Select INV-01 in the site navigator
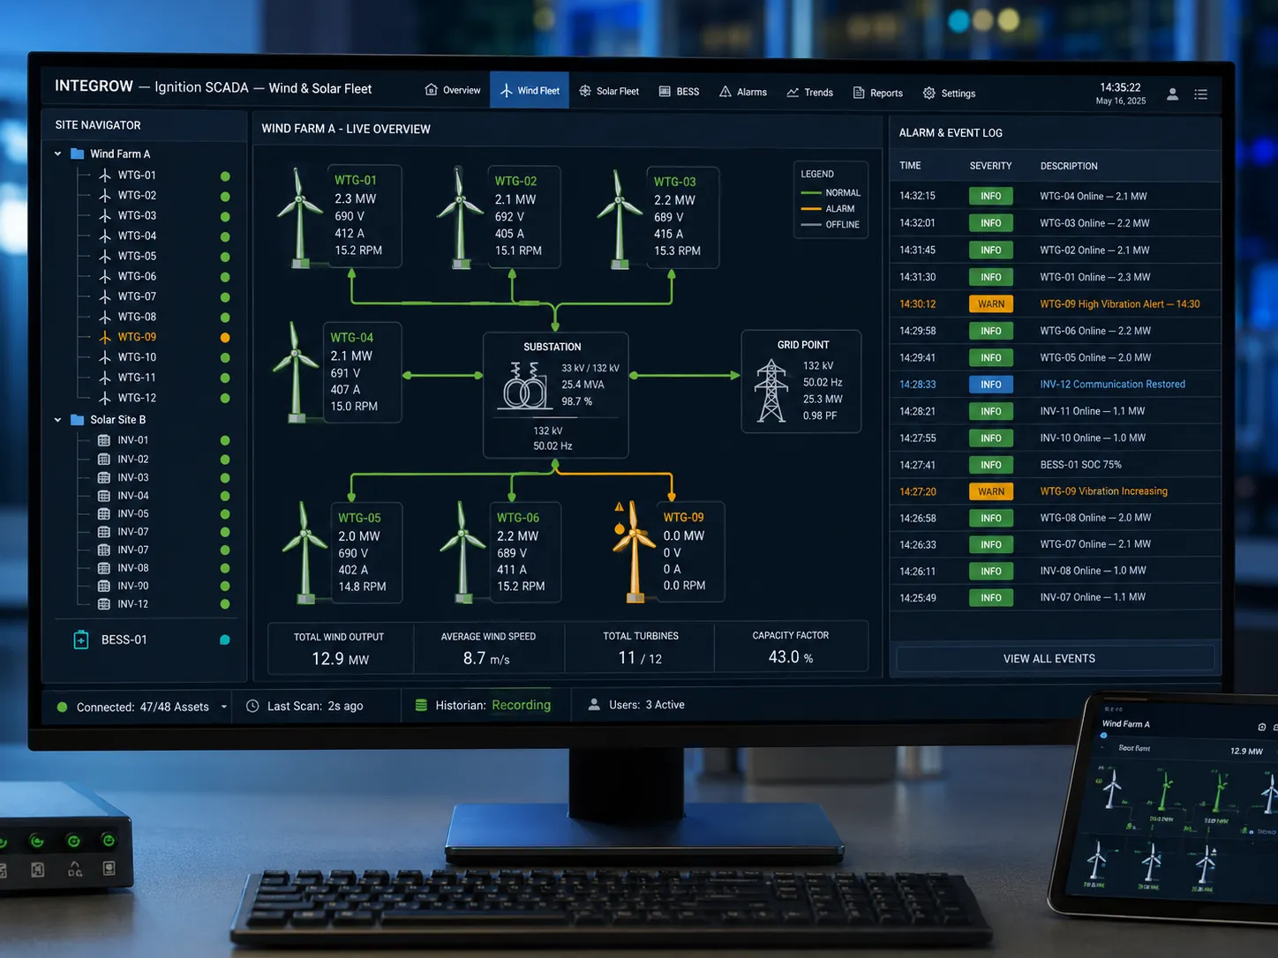This screenshot has height=958, width=1278. click(x=133, y=440)
